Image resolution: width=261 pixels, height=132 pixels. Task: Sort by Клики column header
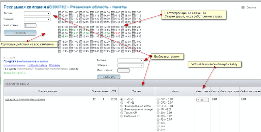(105, 91)
